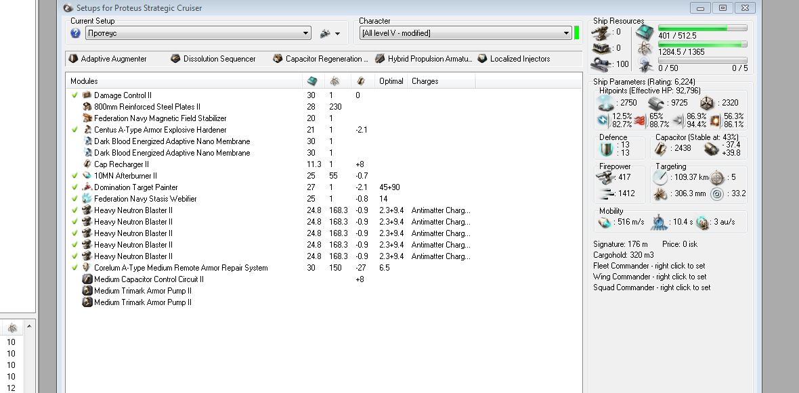Open the Character selection dropdown

tap(465, 33)
